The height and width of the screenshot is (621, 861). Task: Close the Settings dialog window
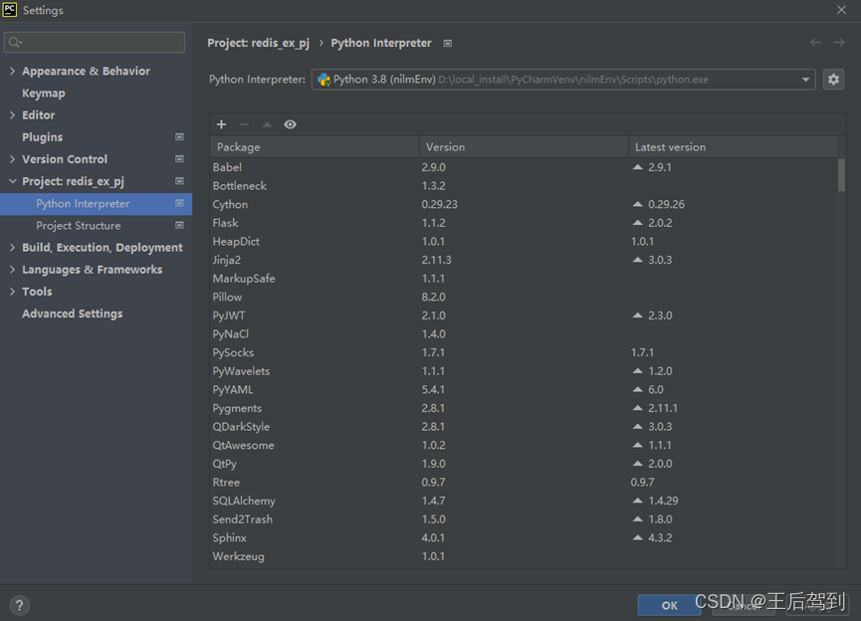(841, 10)
